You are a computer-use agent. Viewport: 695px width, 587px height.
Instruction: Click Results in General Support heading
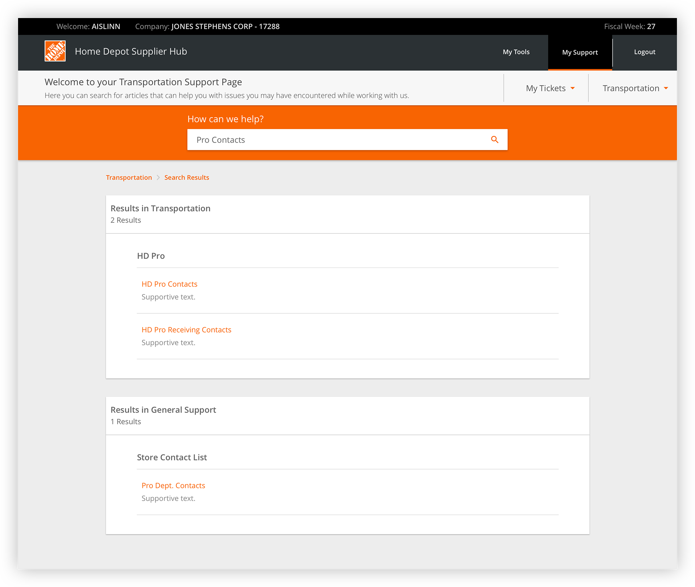coord(163,410)
